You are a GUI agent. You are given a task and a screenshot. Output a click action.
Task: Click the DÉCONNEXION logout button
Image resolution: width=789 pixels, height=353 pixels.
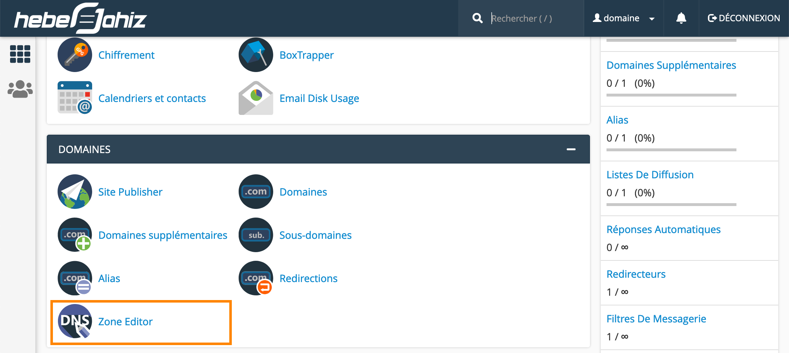(x=744, y=18)
